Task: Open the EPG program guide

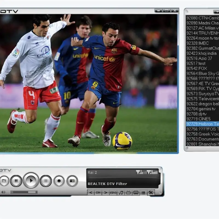Action: [113, 193]
